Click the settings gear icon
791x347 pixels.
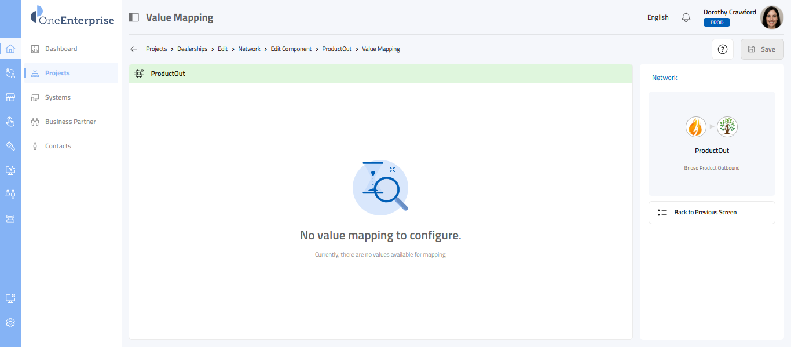point(10,323)
